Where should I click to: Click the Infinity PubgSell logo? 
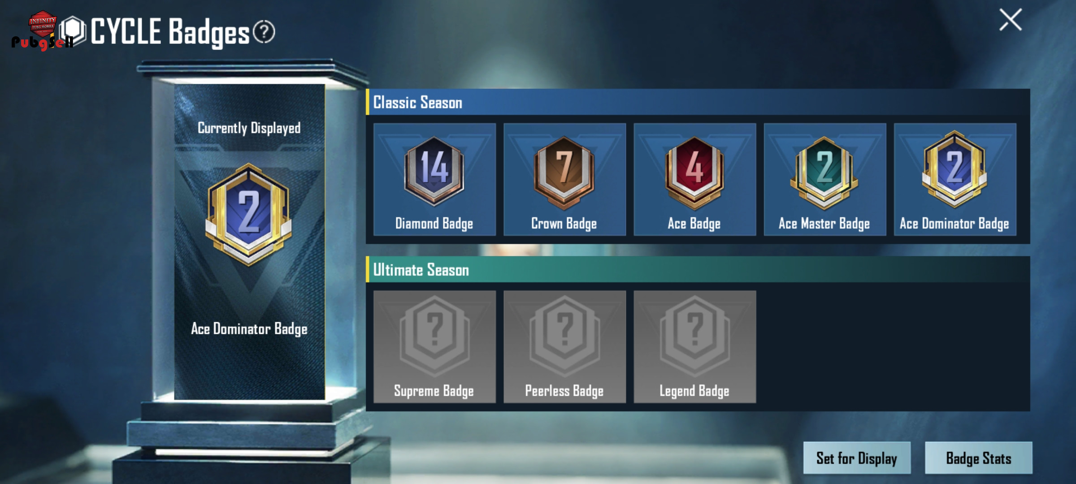[42, 30]
